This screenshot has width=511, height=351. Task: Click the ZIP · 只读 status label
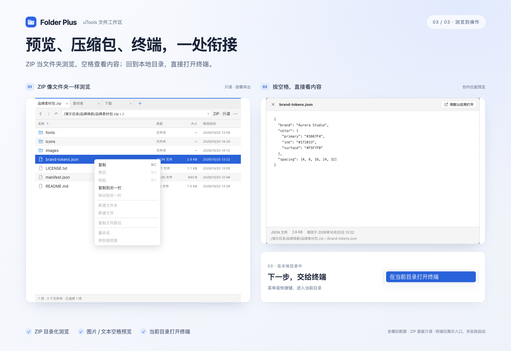(x=222, y=114)
